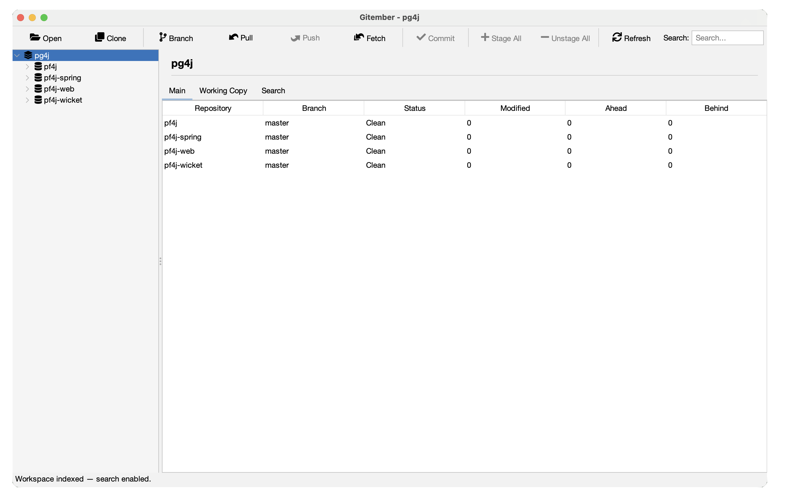Sort by the Repository column header

213,108
